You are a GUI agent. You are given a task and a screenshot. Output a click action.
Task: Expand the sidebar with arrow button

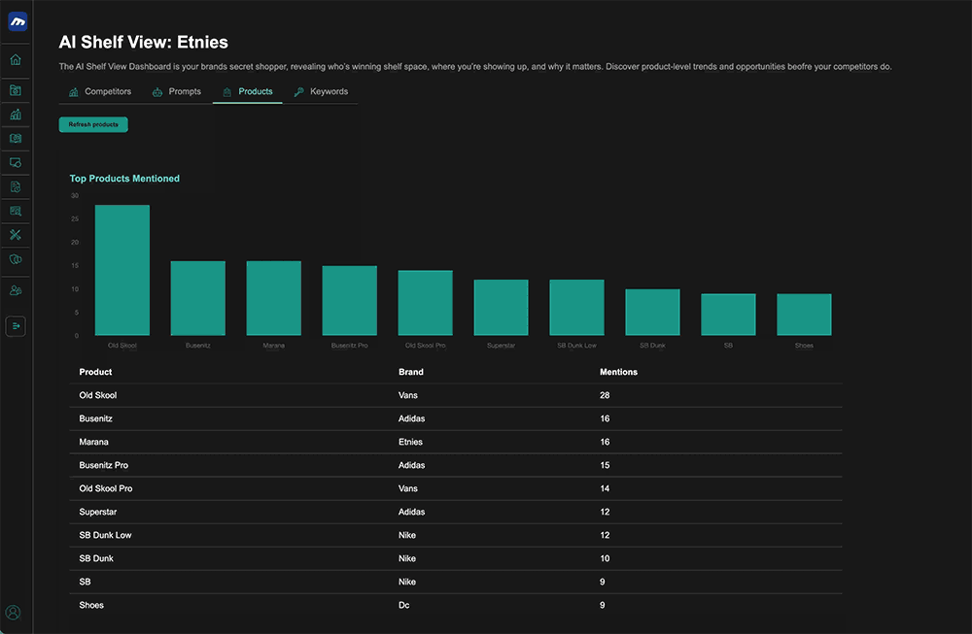[x=16, y=326]
